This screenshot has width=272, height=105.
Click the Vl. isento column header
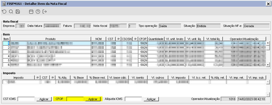coord(138,78)
